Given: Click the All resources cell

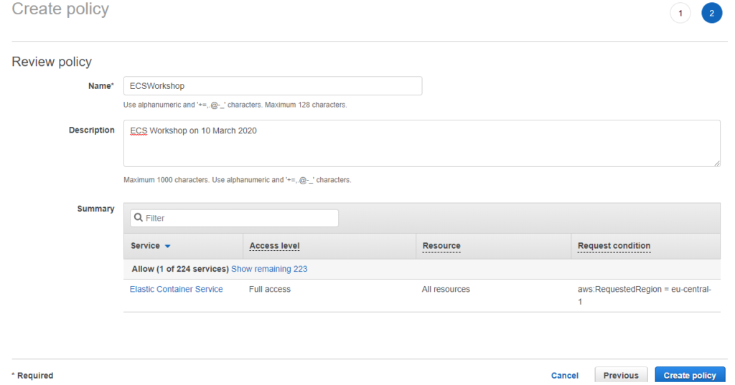Looking at the screenshot, I should (x=446, y=290).
